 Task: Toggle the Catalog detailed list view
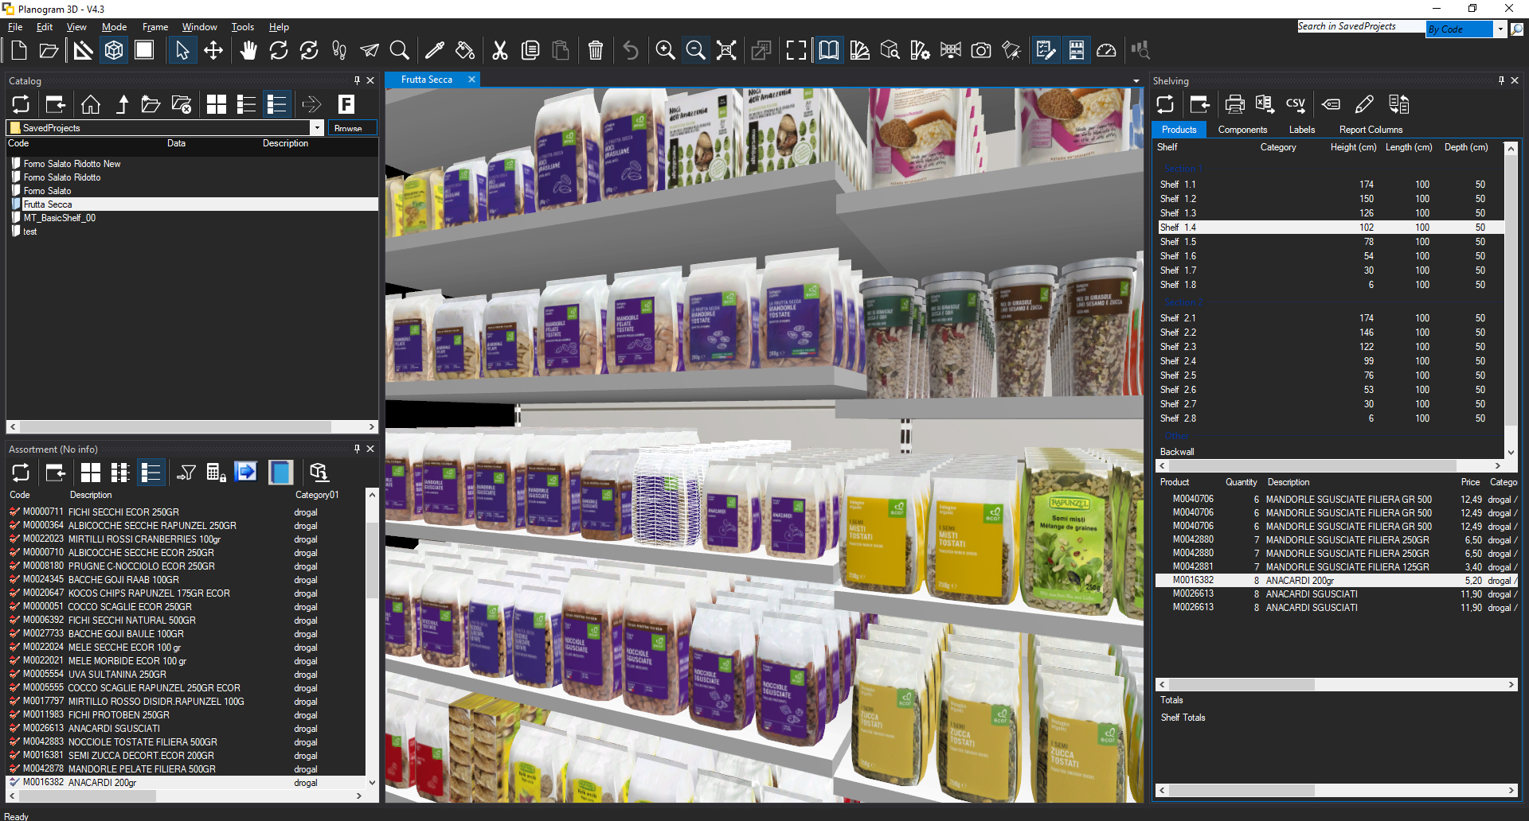point(277,104)
